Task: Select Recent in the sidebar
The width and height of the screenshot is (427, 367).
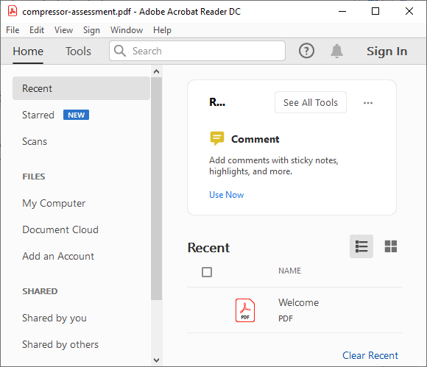Action: [81, 88]
